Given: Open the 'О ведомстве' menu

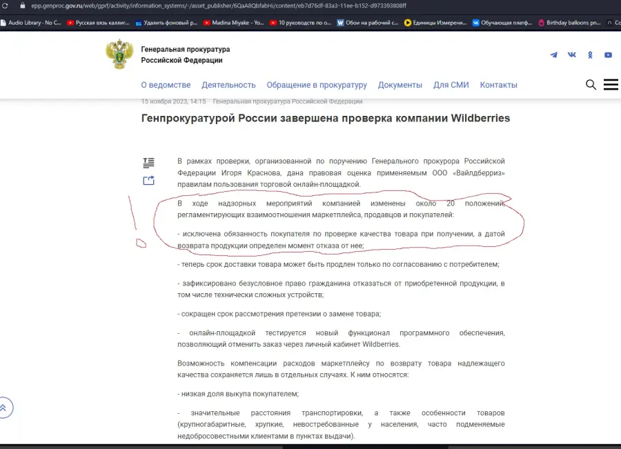Looking at the screenshot, I should [x=166, y=85].
